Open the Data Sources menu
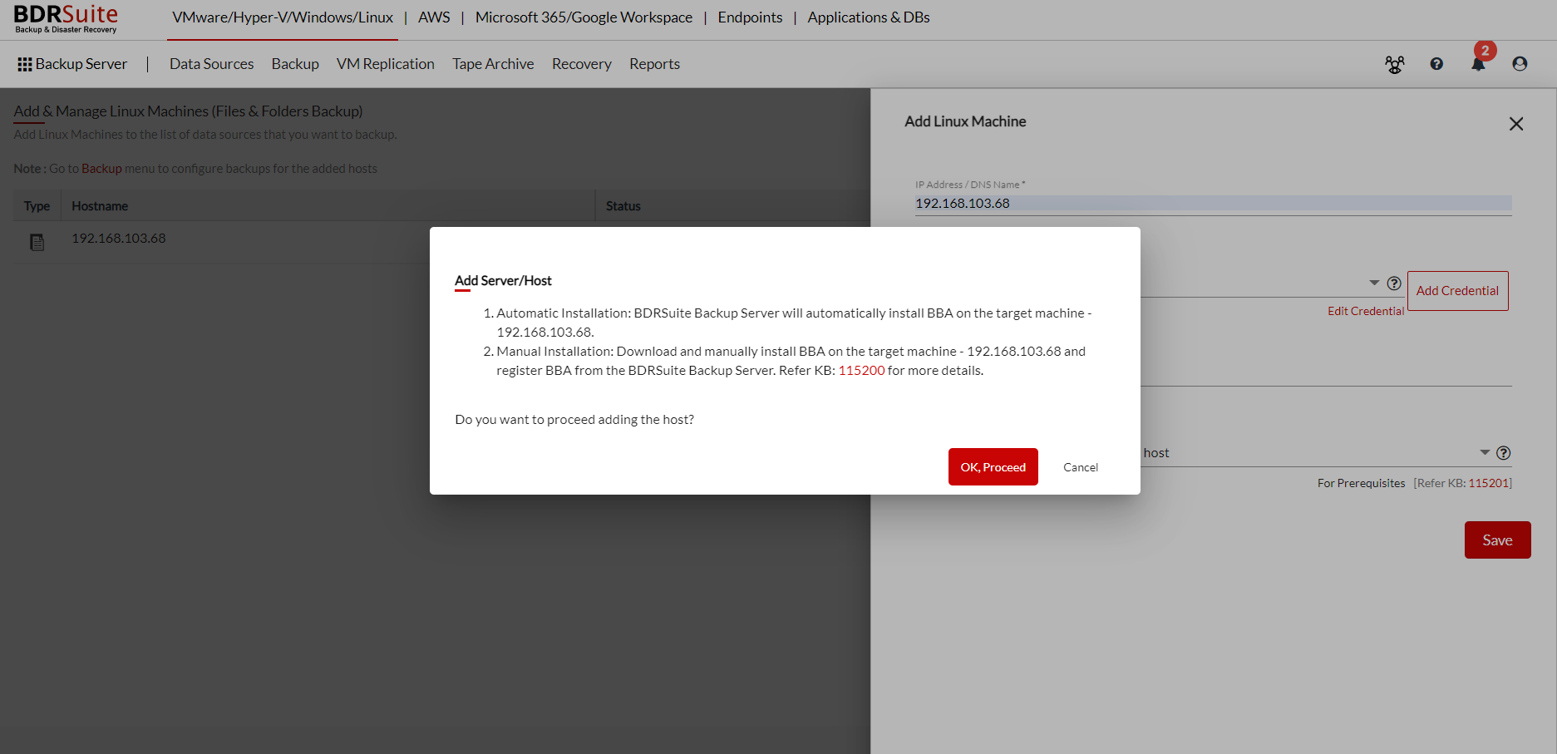 tap(211, 64)
